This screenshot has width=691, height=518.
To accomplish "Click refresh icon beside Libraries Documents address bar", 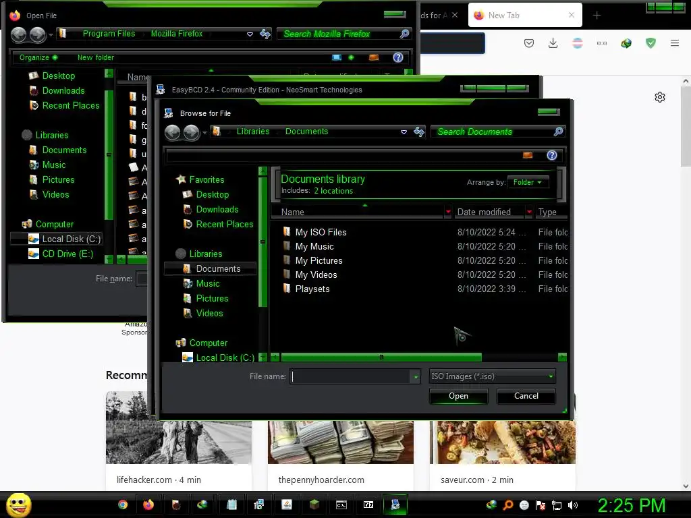I will click(418, 132).
